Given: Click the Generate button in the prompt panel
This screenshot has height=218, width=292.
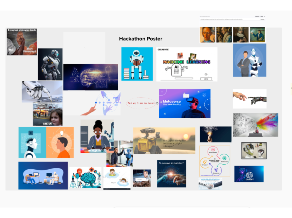Looking at the screenshot, I should [x=262, y=19].
